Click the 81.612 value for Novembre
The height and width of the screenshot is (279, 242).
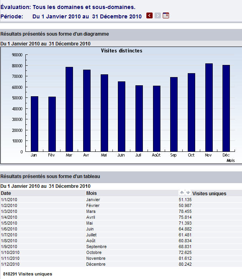pyautogui.click(x=185, y=258)
